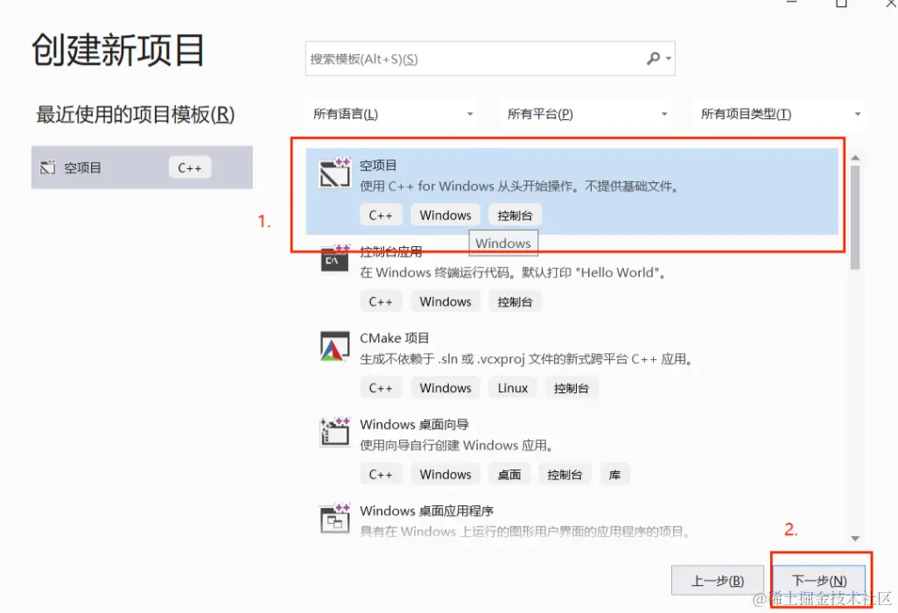The width and height of the screenshot is (898, 613).
Task: Click the C++ tag under CMake 项目
Action: 381,388
